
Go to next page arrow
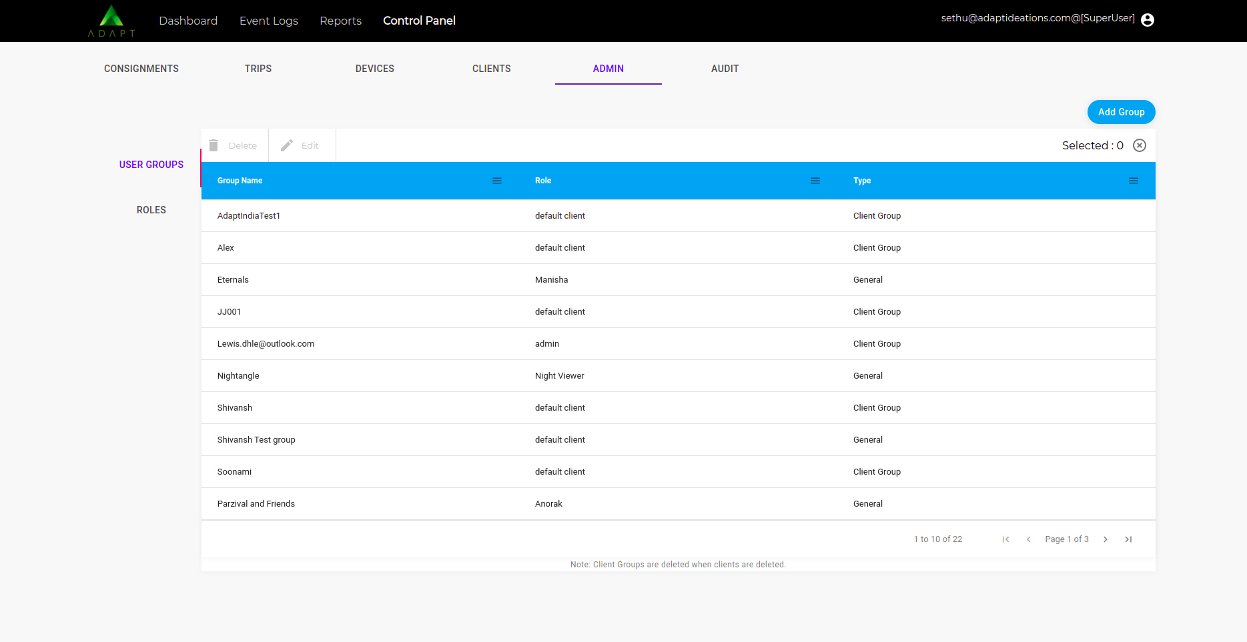(1106, 539)
